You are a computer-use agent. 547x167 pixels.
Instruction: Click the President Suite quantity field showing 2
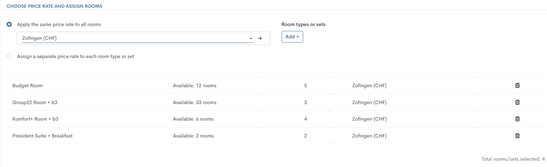pyautogui.click(x=305, y=136)
